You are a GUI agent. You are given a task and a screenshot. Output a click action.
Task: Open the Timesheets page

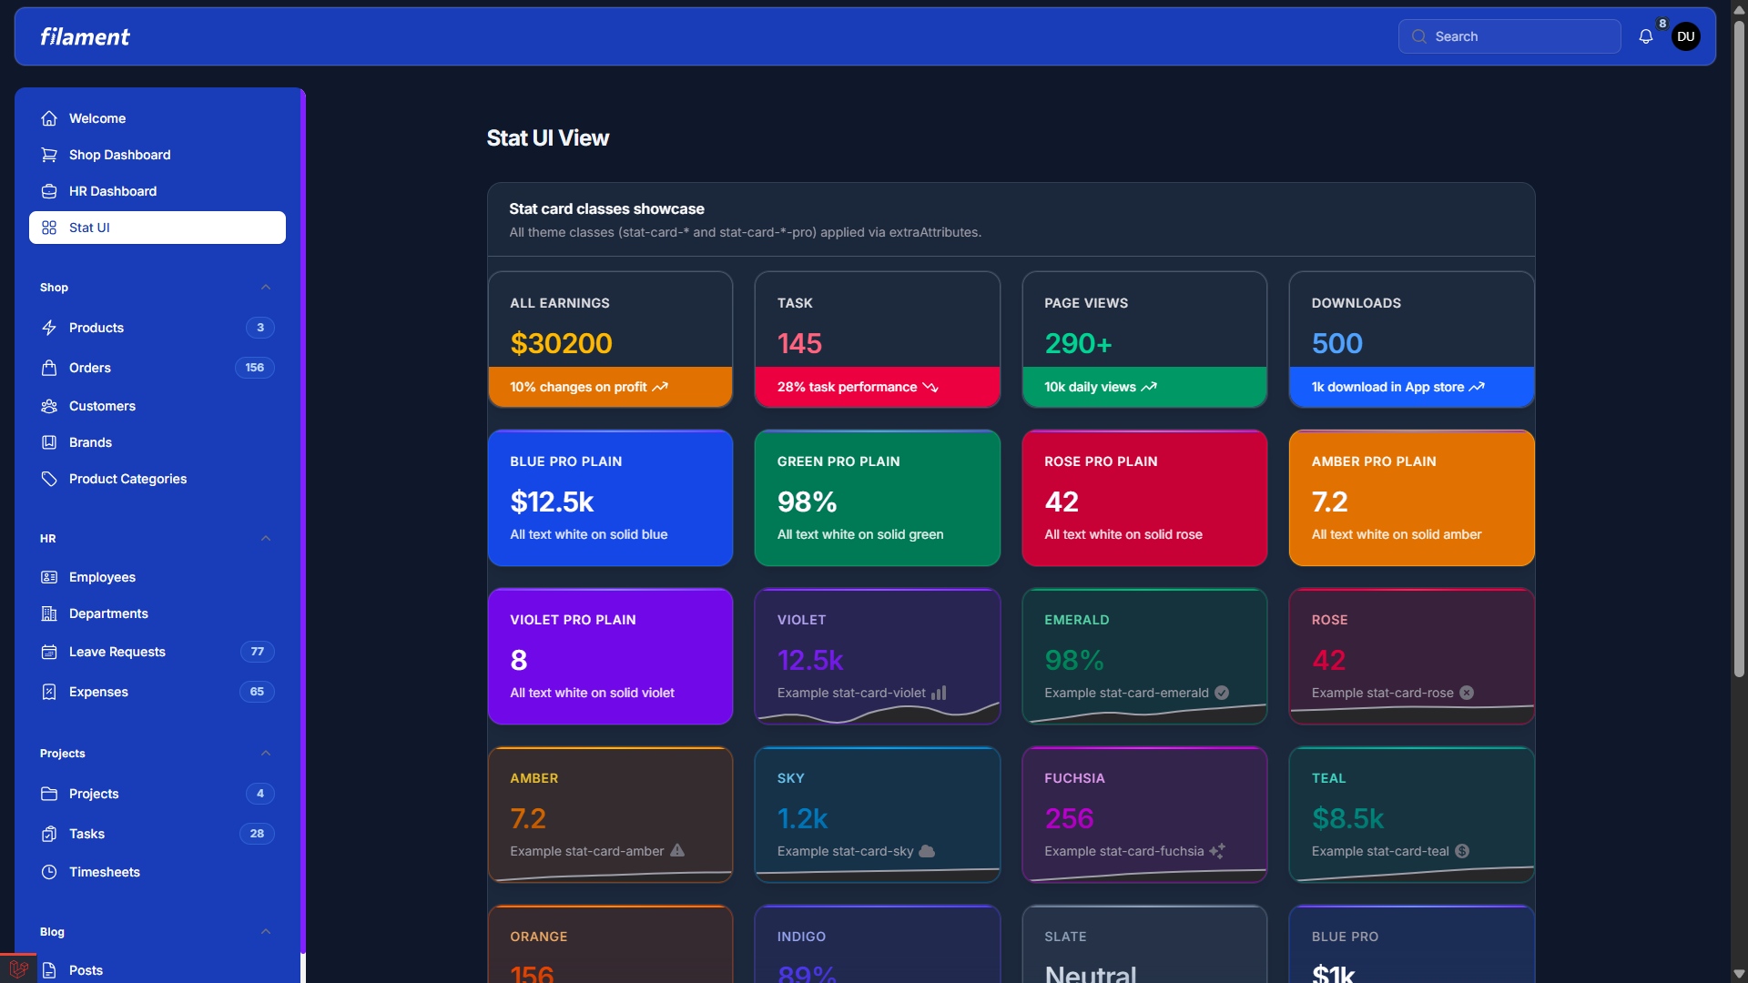[x=158, y=872]
